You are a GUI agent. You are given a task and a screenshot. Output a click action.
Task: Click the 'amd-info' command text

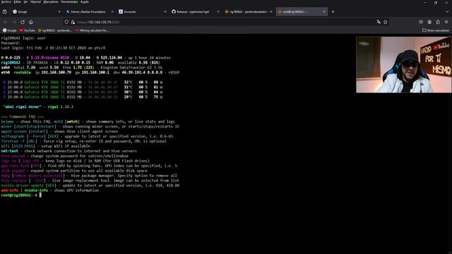9,190
